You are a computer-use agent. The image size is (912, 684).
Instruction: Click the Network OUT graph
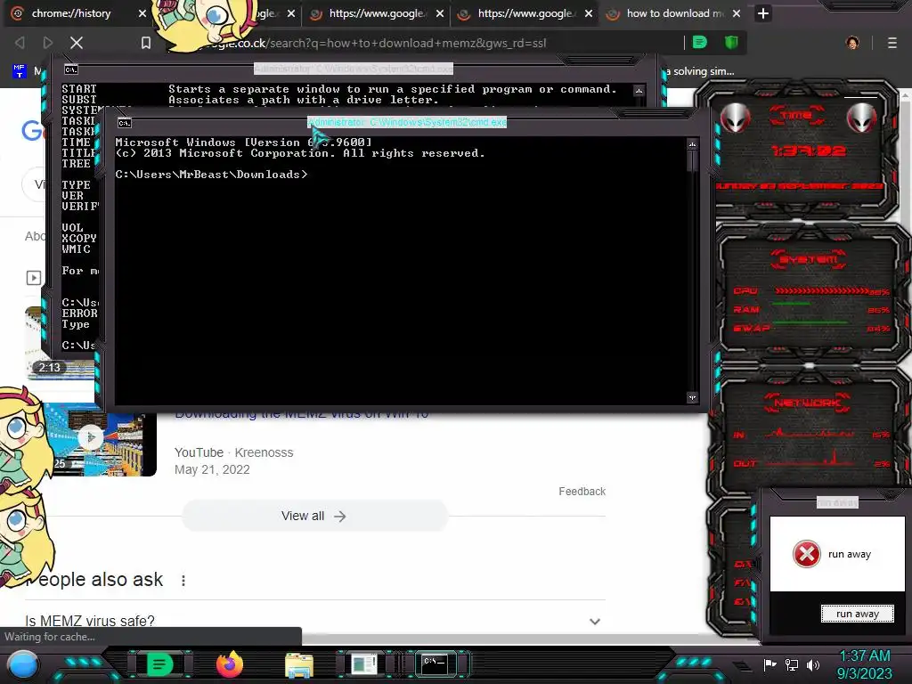[x=809, y=460]
